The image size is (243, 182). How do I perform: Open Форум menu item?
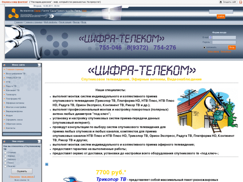9,116
